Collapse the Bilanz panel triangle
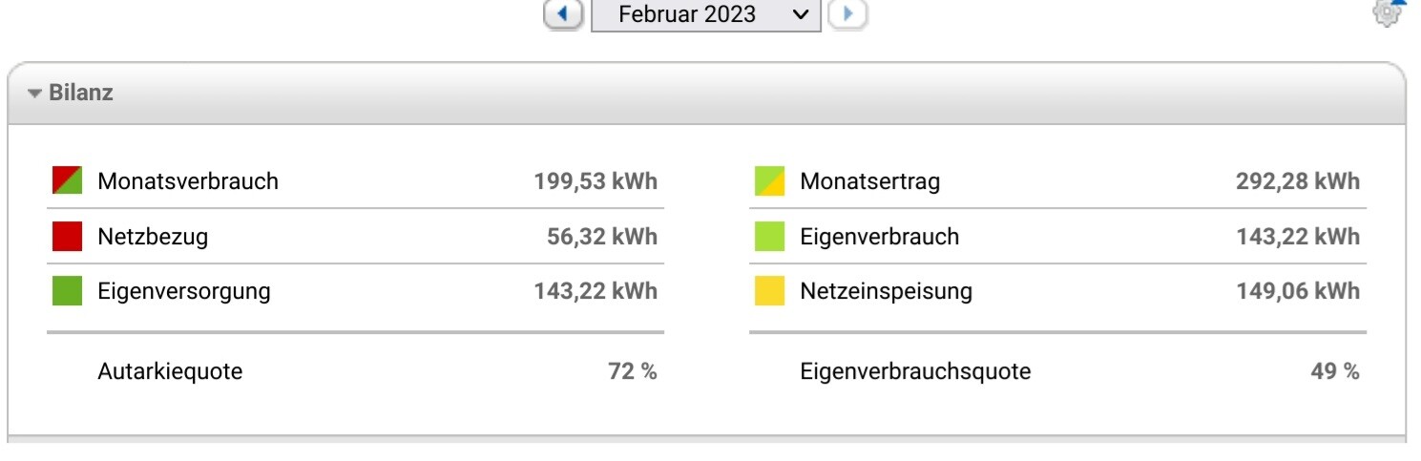Screen dimensions: 1421x461 pyautogui.click(x=35, y=94)
